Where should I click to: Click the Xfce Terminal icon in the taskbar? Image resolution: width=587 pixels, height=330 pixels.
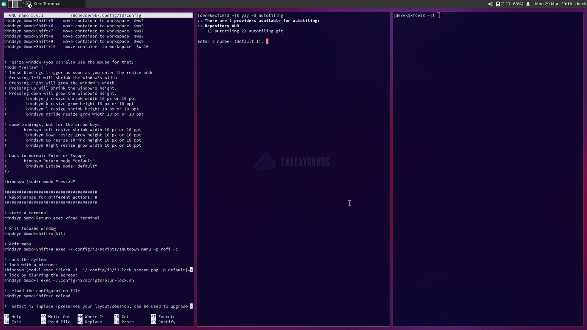[x=28, y=3]
